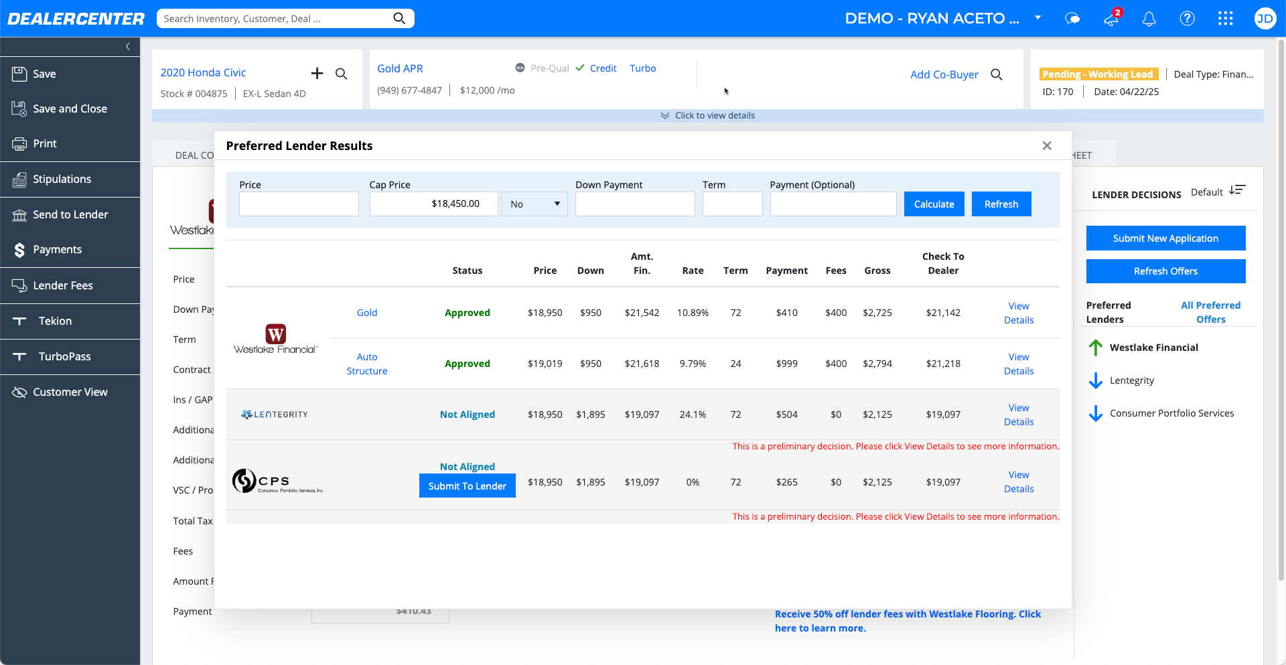This screenshot has height=665, width=1286.
Task: Open TurboPass integration icon
Action: [x=19, y=356]
